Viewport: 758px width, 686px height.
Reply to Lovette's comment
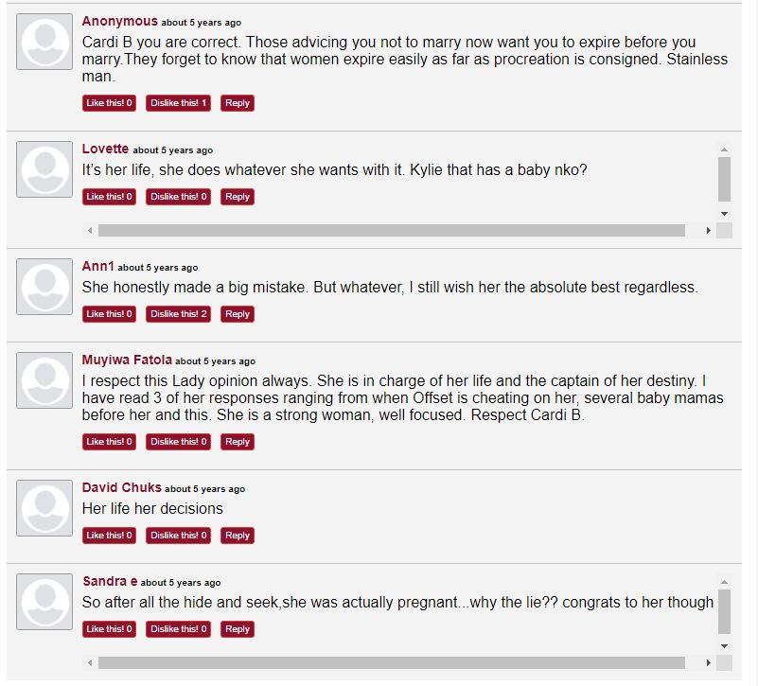[x=238, y=197]
